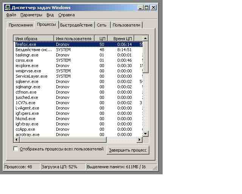Select the sqlservr.exe process row
Viewport: 242px width, 194px height.
[x=27, y=81]
